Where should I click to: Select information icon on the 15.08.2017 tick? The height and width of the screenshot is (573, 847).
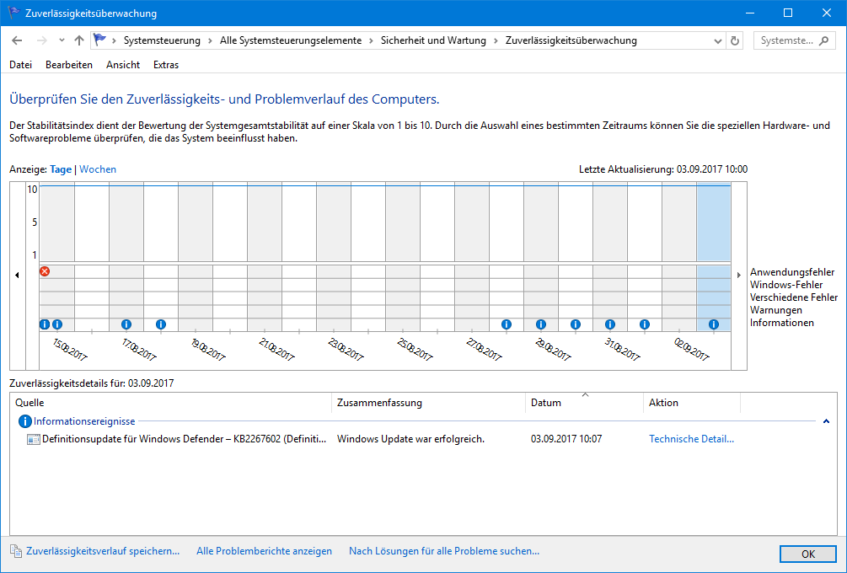pos(57,324)
